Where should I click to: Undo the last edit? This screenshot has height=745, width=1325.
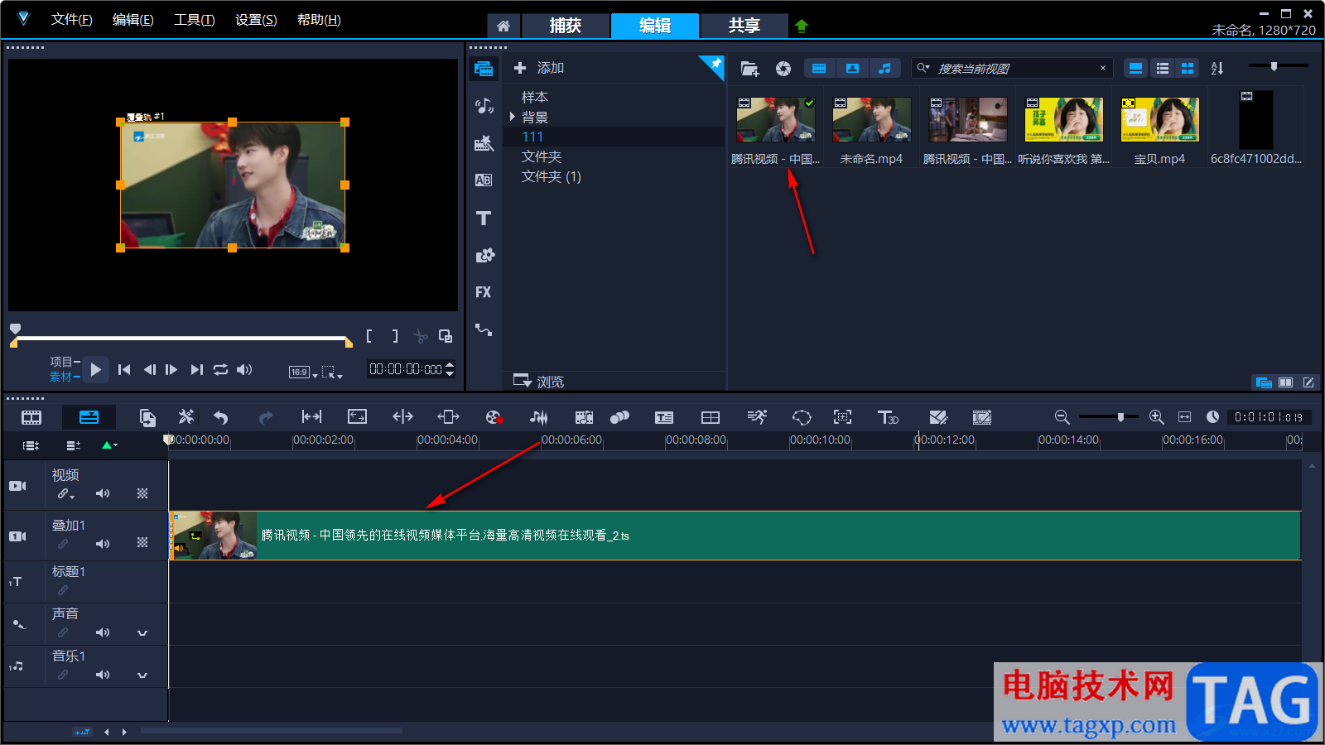[220, 417]
